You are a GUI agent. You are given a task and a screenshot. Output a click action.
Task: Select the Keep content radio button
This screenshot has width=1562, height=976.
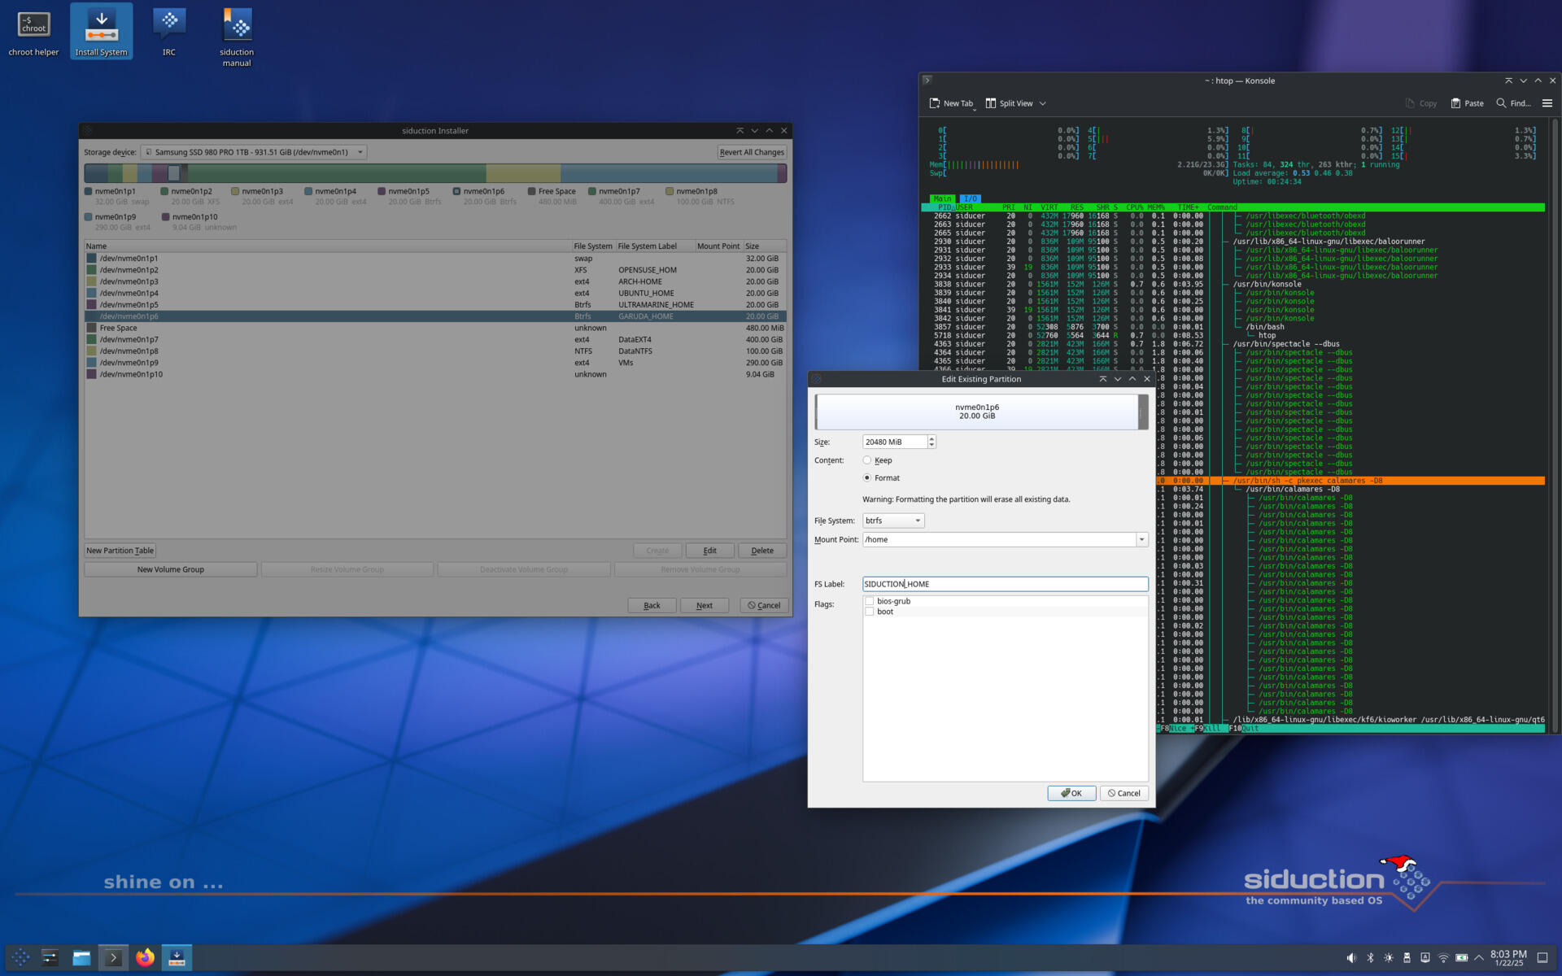pyautogui.click(x=867, y=460)
